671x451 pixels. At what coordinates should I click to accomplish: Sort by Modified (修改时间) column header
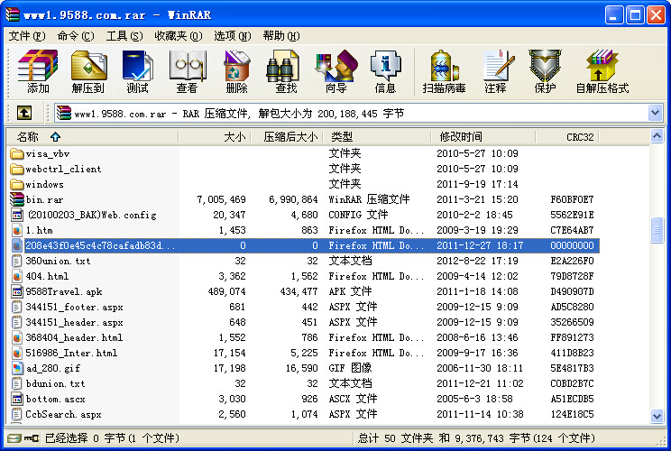(x=483, y=137)
